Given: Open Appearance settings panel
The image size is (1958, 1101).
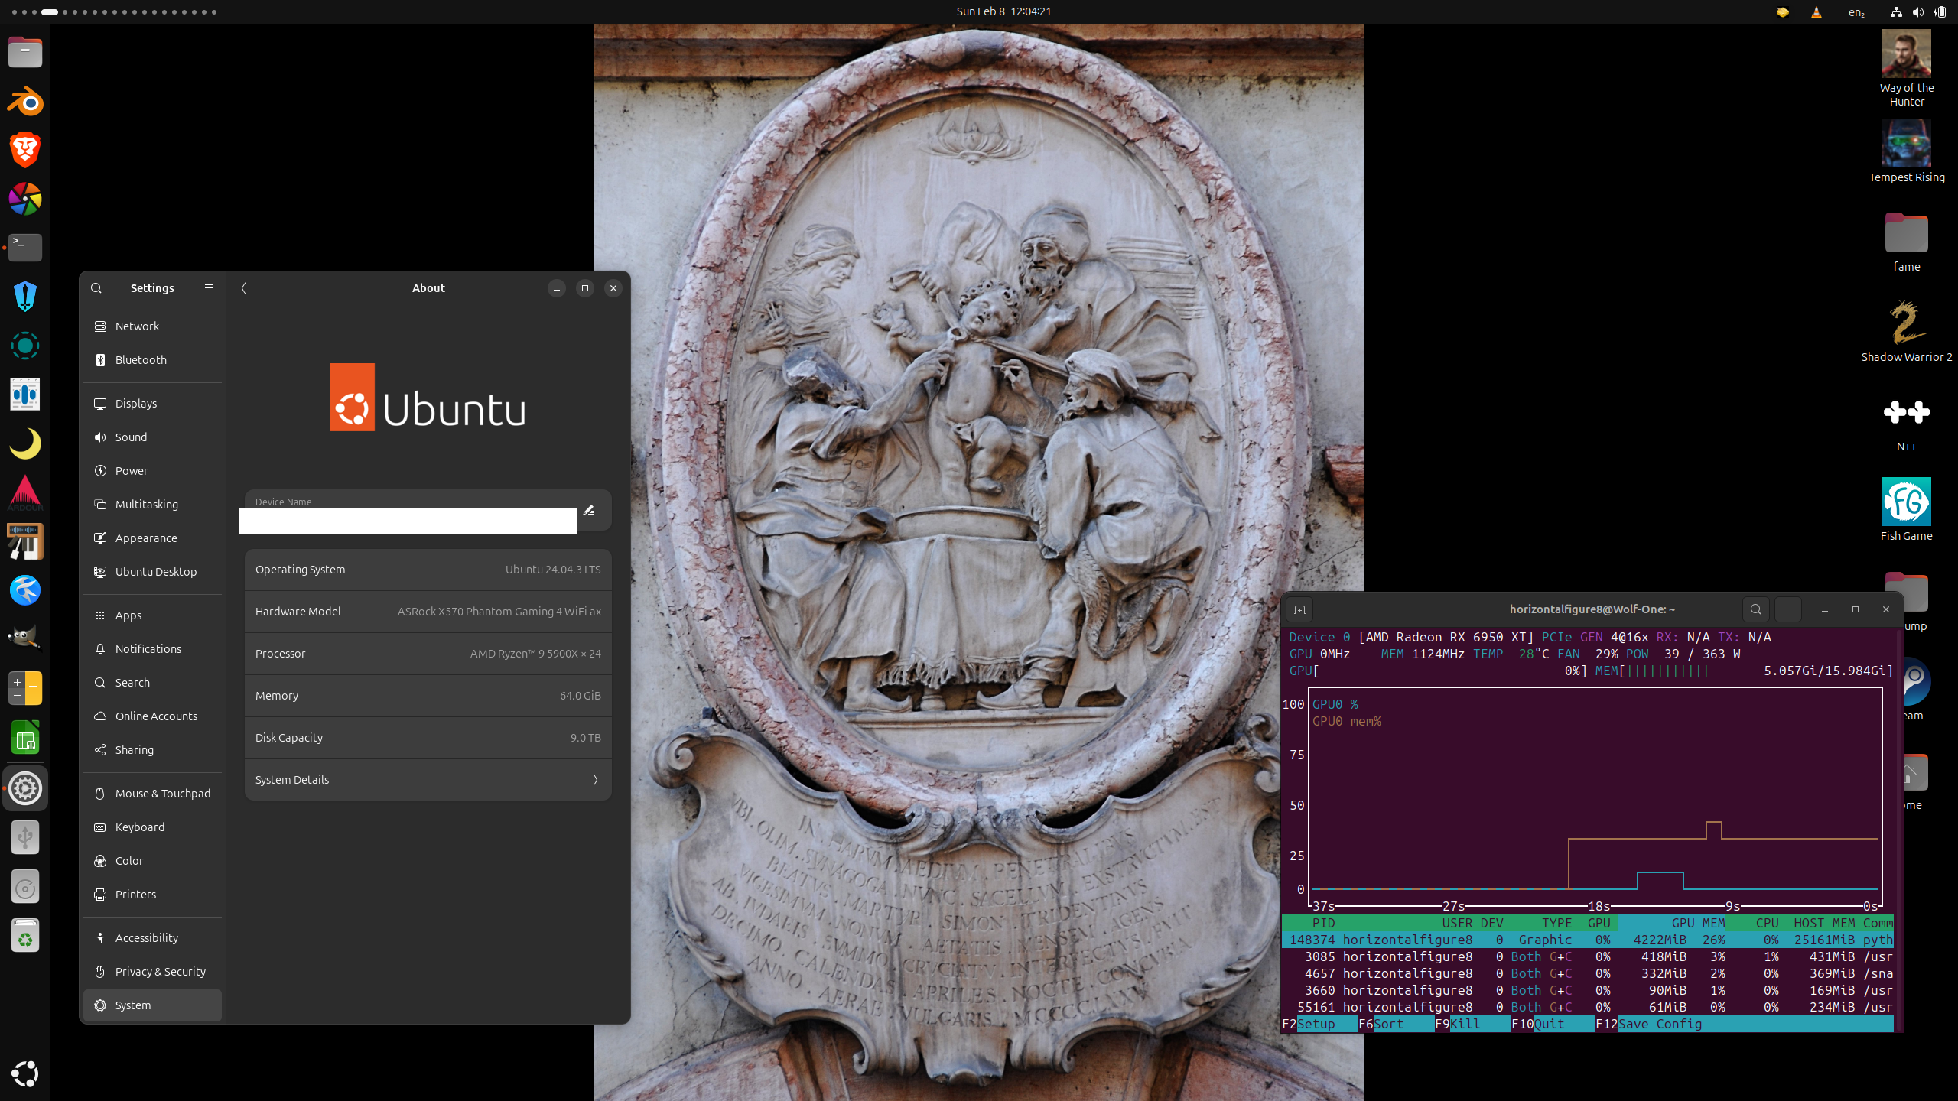Looking at the screenshot, I should tap(146, 538).
